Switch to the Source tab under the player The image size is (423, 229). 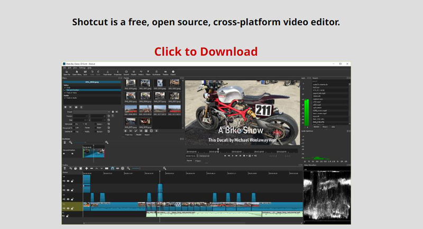189,160
